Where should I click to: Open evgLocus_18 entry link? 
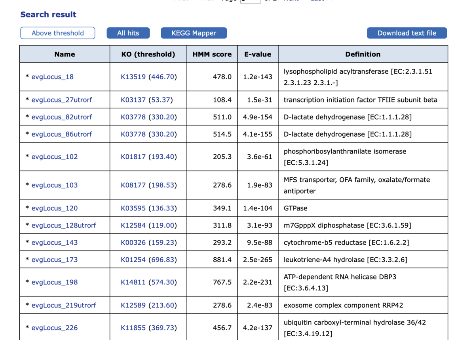click(52, 77)
